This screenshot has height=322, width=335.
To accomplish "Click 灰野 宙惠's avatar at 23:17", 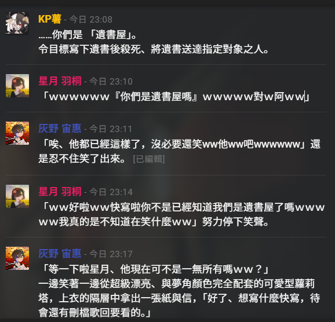I will pos(17,258).
